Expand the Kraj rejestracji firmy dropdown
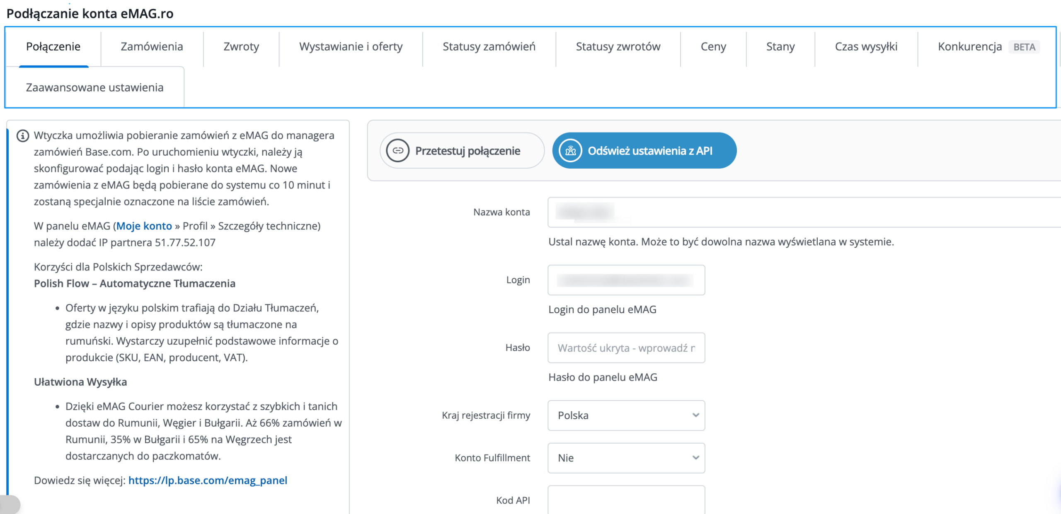 pos(626,415)
